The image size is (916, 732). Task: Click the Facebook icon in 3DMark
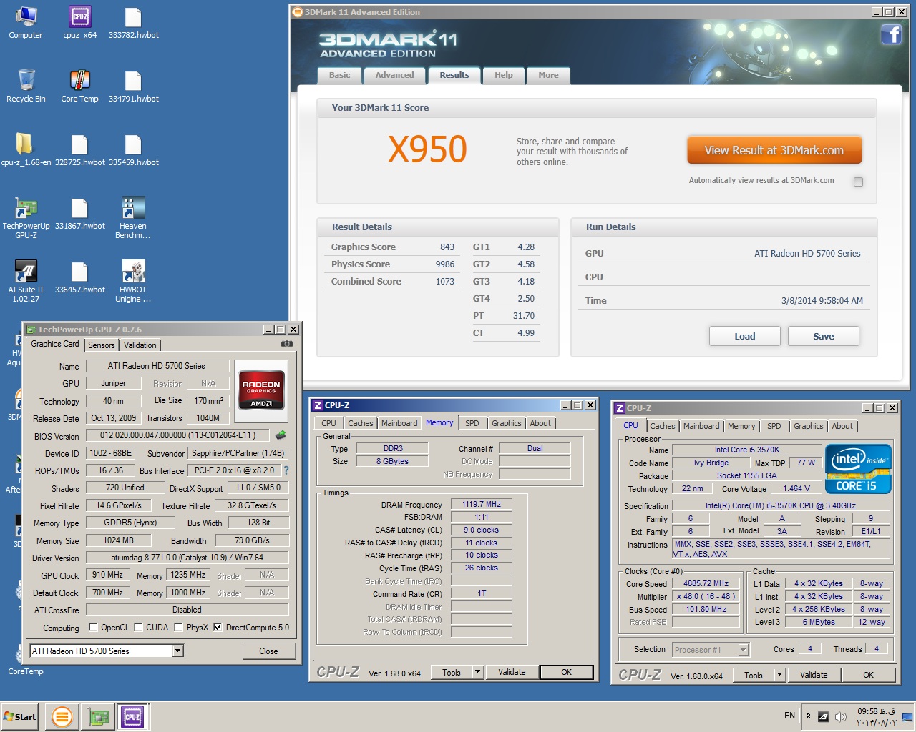pyautogui.click(x=891, y=34)
